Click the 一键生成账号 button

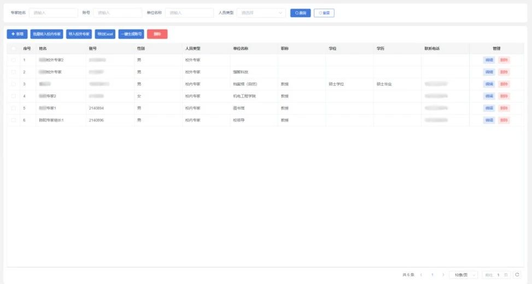(x=131, y=34)
